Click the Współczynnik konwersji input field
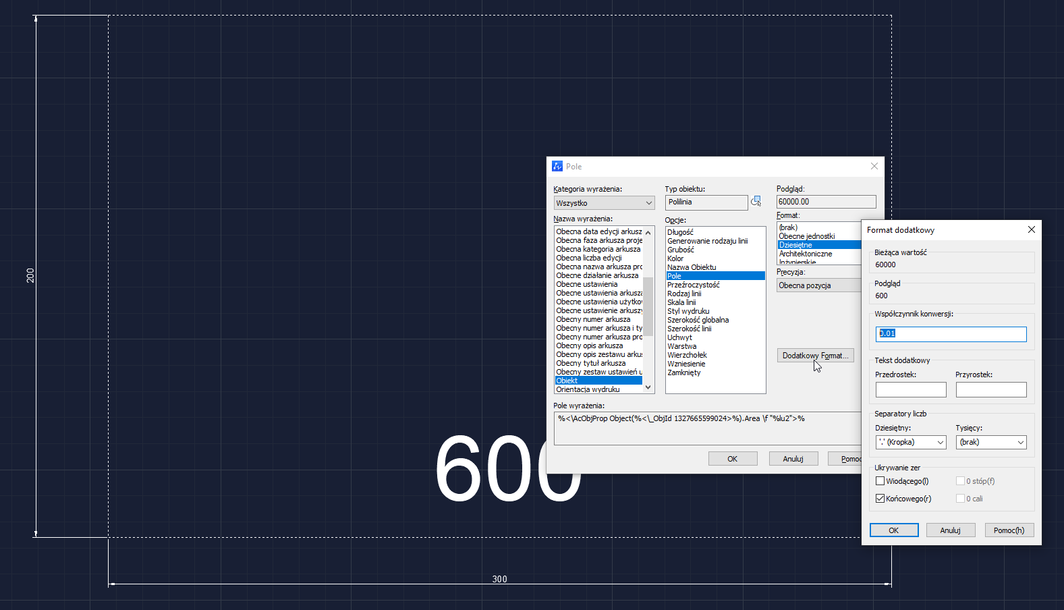1064x610 pixels. [x=951, y=334]
